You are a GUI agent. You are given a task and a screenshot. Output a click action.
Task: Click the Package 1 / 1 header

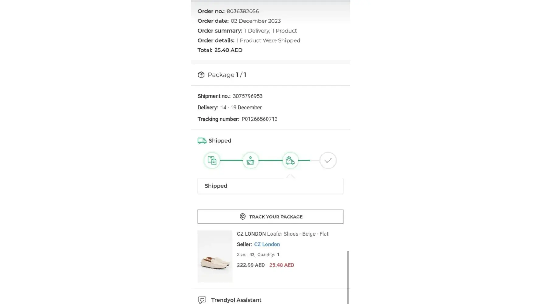point(227,75)
